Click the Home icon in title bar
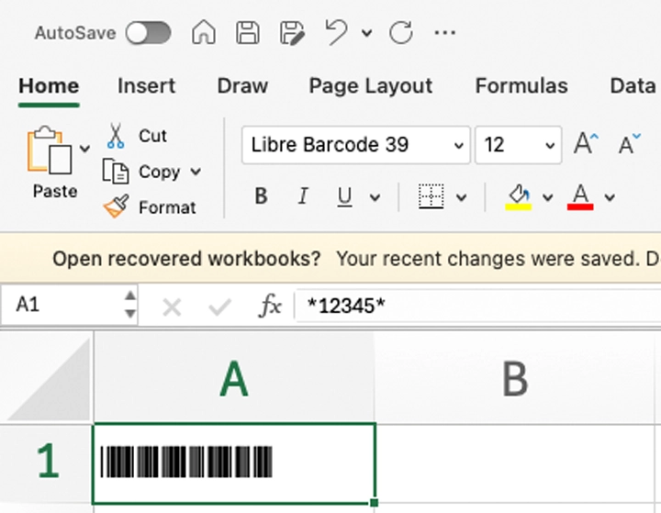Image resolution: width=661 pixels, height=513 pixels. tap(204, 32)
